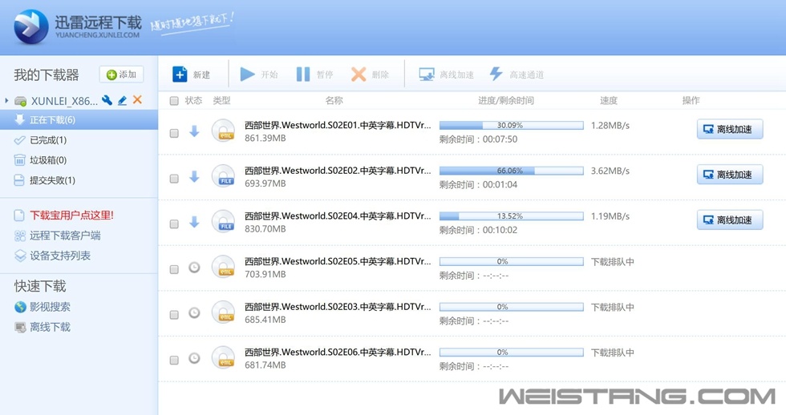This screenshot has height=415, width=786.
Task: Select file name Westworld.S02E06
Action: [x=338, y=352]
